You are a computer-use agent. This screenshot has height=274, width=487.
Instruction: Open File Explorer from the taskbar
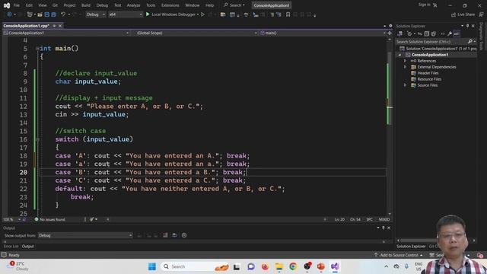click(279, 266)
